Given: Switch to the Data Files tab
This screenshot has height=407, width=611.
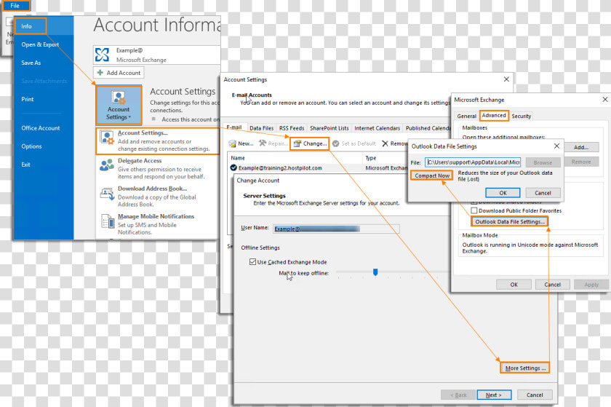Looking at the screenshot, I should point(261,128).
